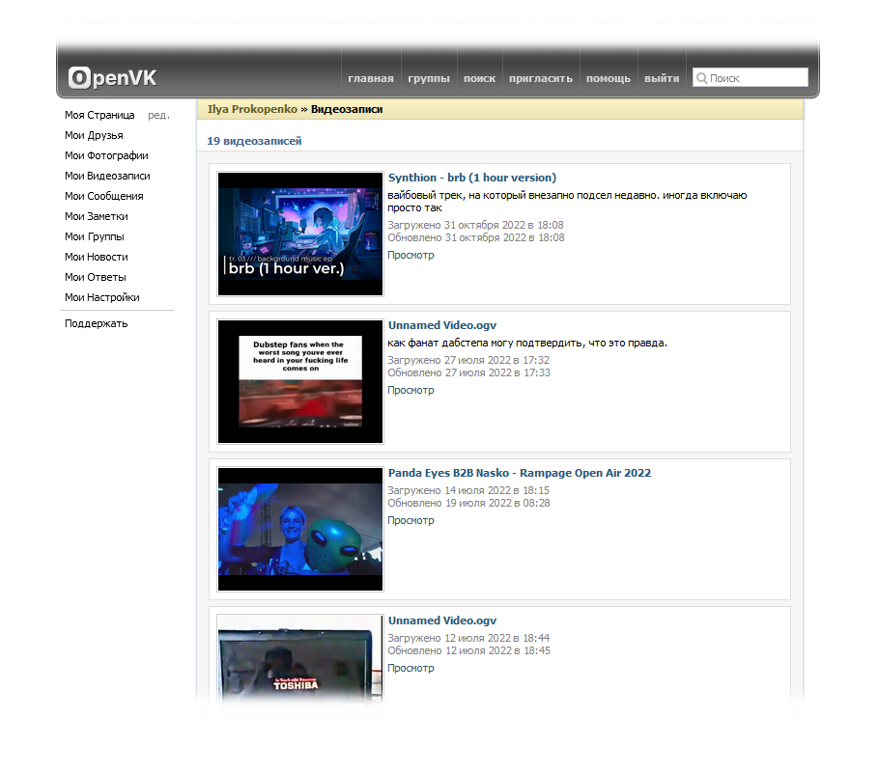Click Просмотр under the Panda Eyes video
Screen dimensions: 879x772
pos(411,521)
